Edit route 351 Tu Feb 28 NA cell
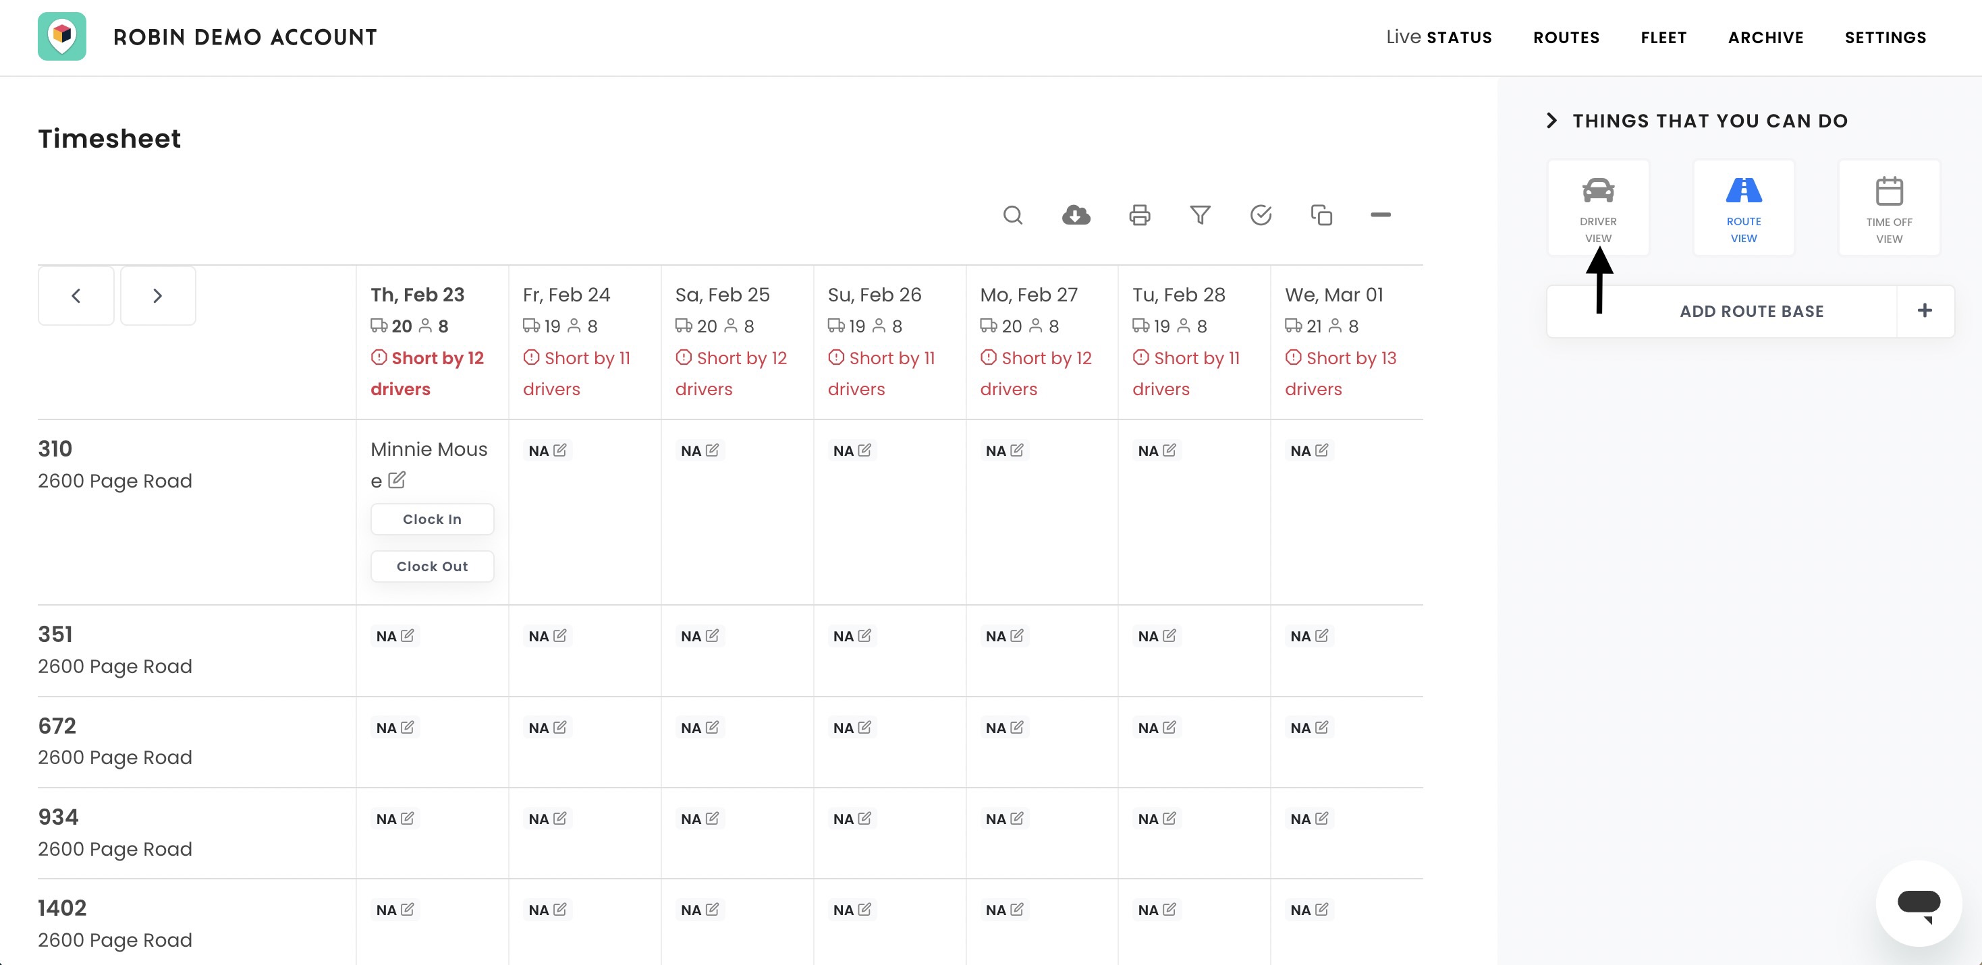Viewport: 1982px width, 965px height. 1157,636
